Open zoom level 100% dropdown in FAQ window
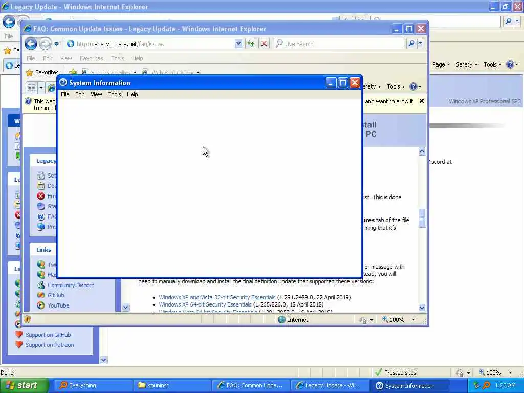The width and height of the screenshot is (524, 393). (413, 320)
